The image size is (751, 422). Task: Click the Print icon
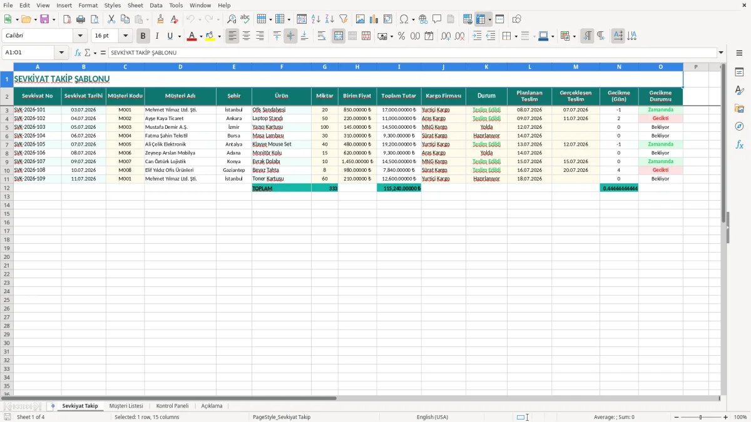pos(81,19)
